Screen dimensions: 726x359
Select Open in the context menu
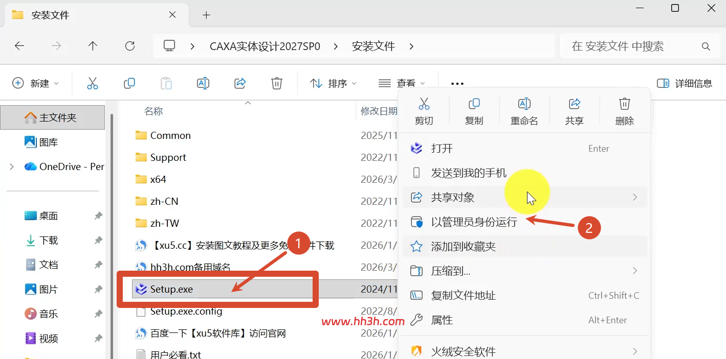coord(525,149)
